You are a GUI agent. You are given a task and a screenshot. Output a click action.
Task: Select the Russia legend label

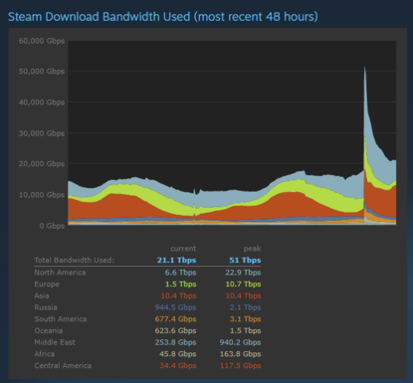pyautogui.click(x=46, y=307)
